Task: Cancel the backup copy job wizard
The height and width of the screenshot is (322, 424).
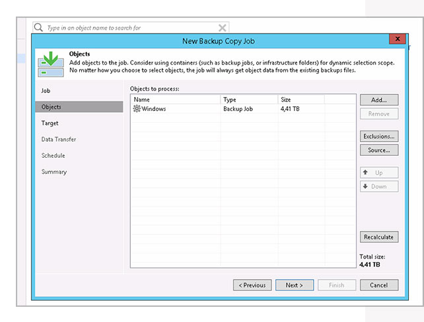Action: point(379,285)
